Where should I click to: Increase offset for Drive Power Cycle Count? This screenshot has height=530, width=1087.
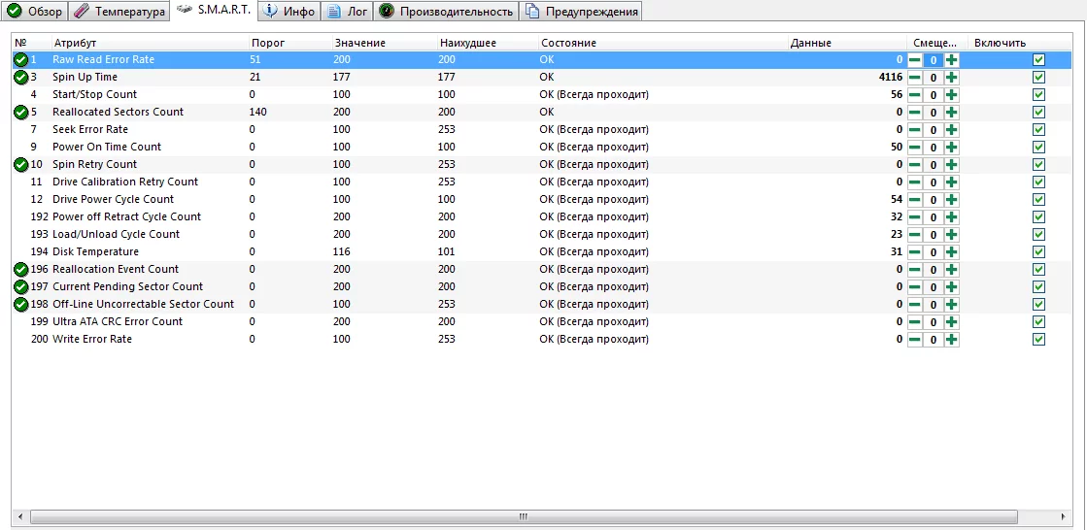click(952, 200)
